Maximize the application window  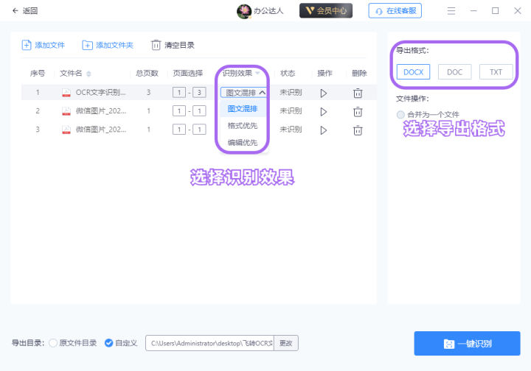click(495, 11)
